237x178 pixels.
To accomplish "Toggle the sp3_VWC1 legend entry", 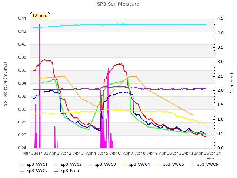I will (34, 165).
